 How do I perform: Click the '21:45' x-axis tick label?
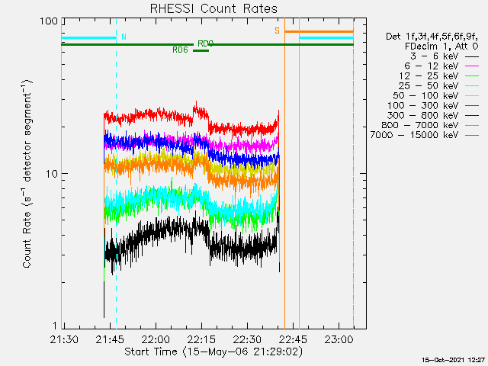tap(110, 339)
